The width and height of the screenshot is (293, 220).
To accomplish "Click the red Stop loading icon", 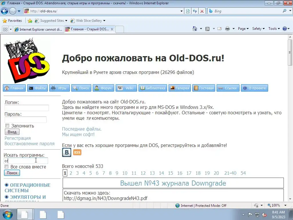I will pyautogui.click(x=202, y=11).
